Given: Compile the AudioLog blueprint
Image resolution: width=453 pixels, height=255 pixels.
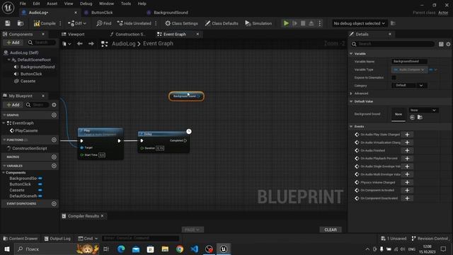Looking at the screenshot, I should [45, 23].
